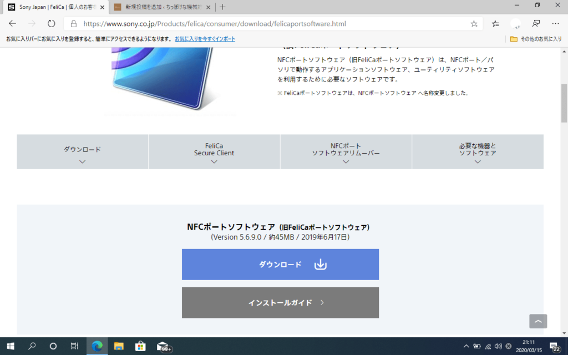Image resolution: width=568 pixels, height=355 pixels.
Task: Click the Version 5.6.9.0 info text
Action: 280,237
